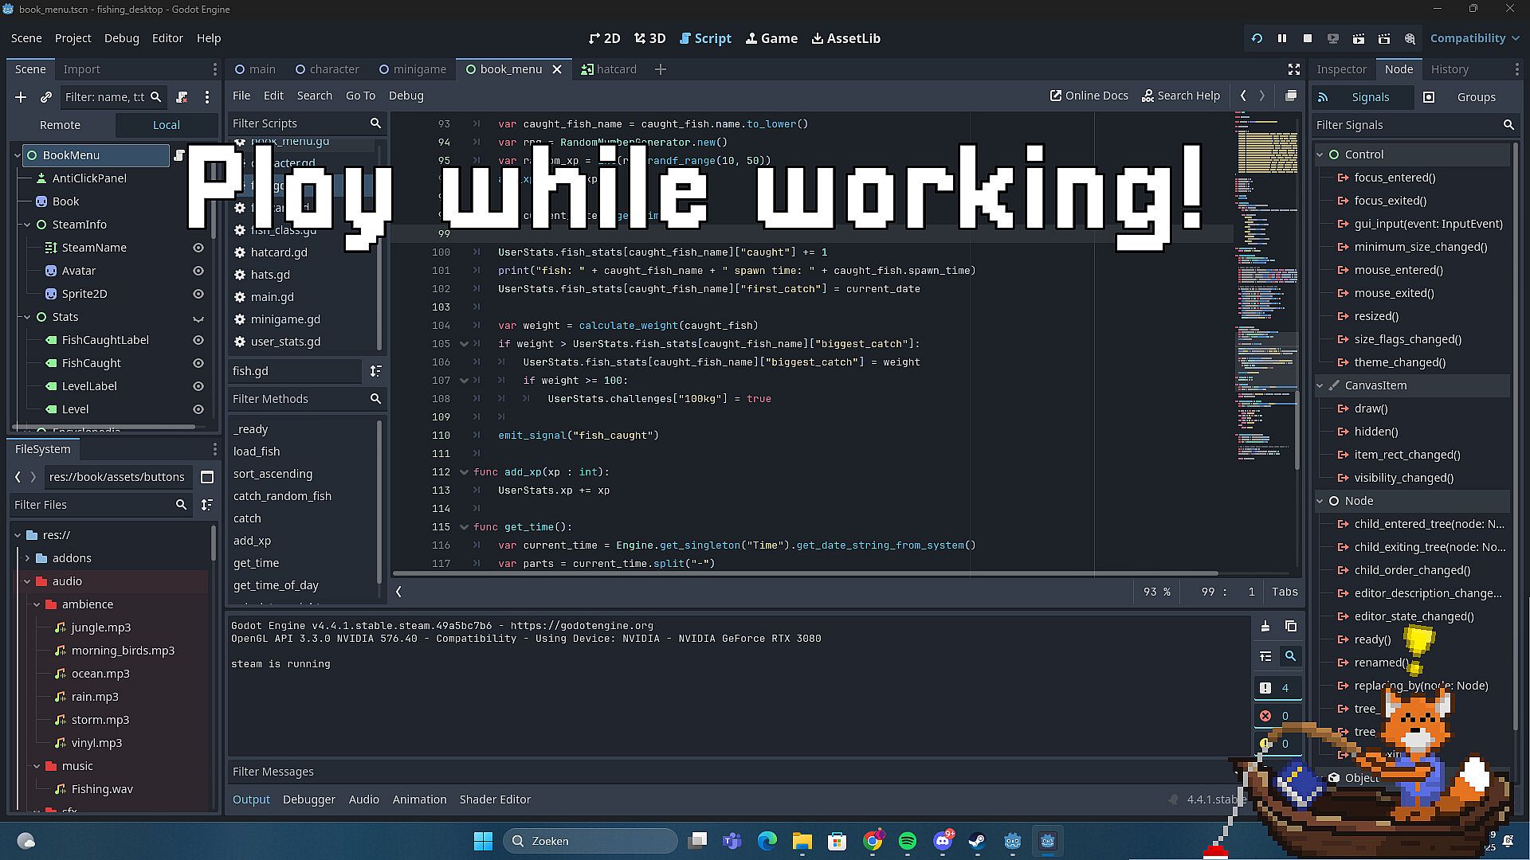Open the Debug menu in menu bar
This screenshot has width=1530, height=860.
(121, 38)
